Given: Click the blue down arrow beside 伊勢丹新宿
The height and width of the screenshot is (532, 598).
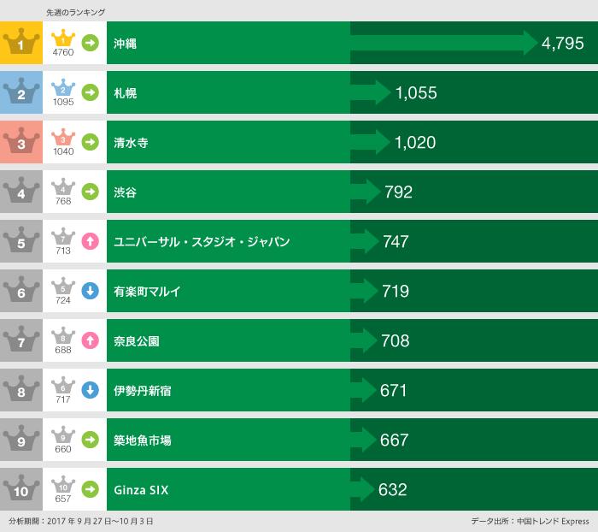Looking at the screenshot, I should (90, 390).
